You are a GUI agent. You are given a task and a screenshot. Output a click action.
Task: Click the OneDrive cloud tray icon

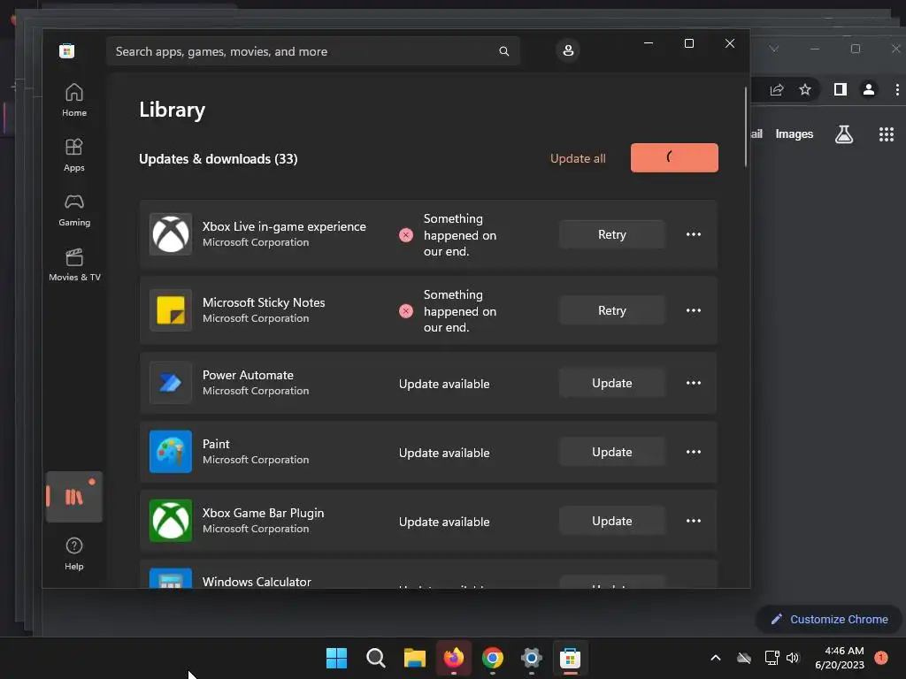tap(744, 658)
